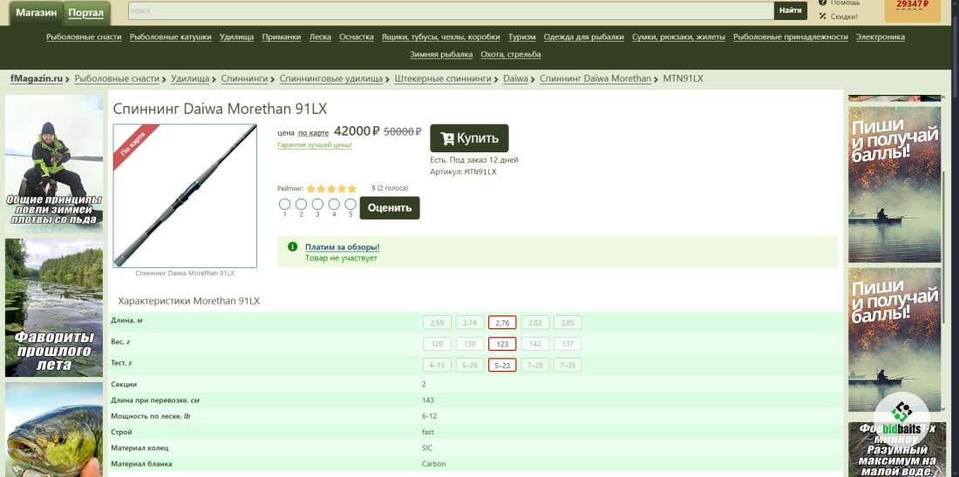Choose test option 7–35

pos(568,366)
